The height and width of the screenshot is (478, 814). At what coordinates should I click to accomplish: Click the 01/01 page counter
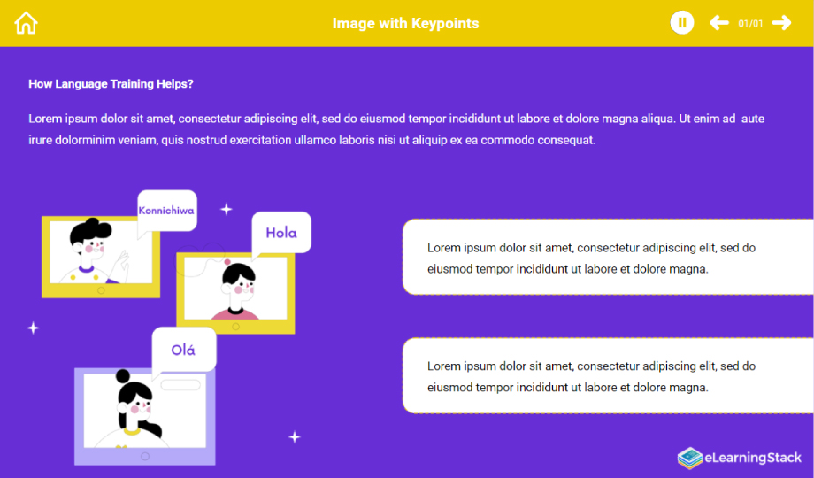750,24
